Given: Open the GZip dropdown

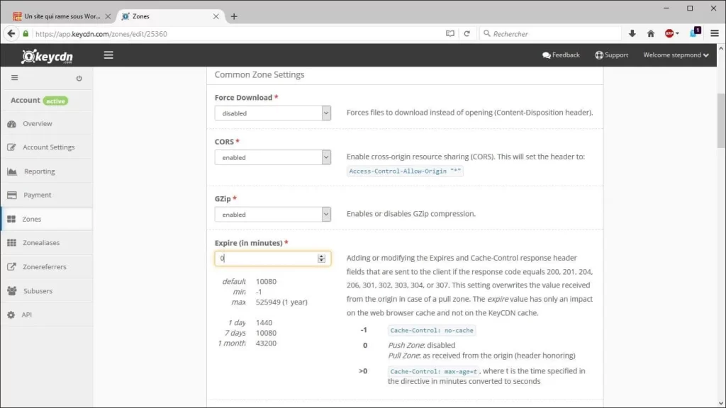Looking at the screenshot, I should (x=273, y=215).
